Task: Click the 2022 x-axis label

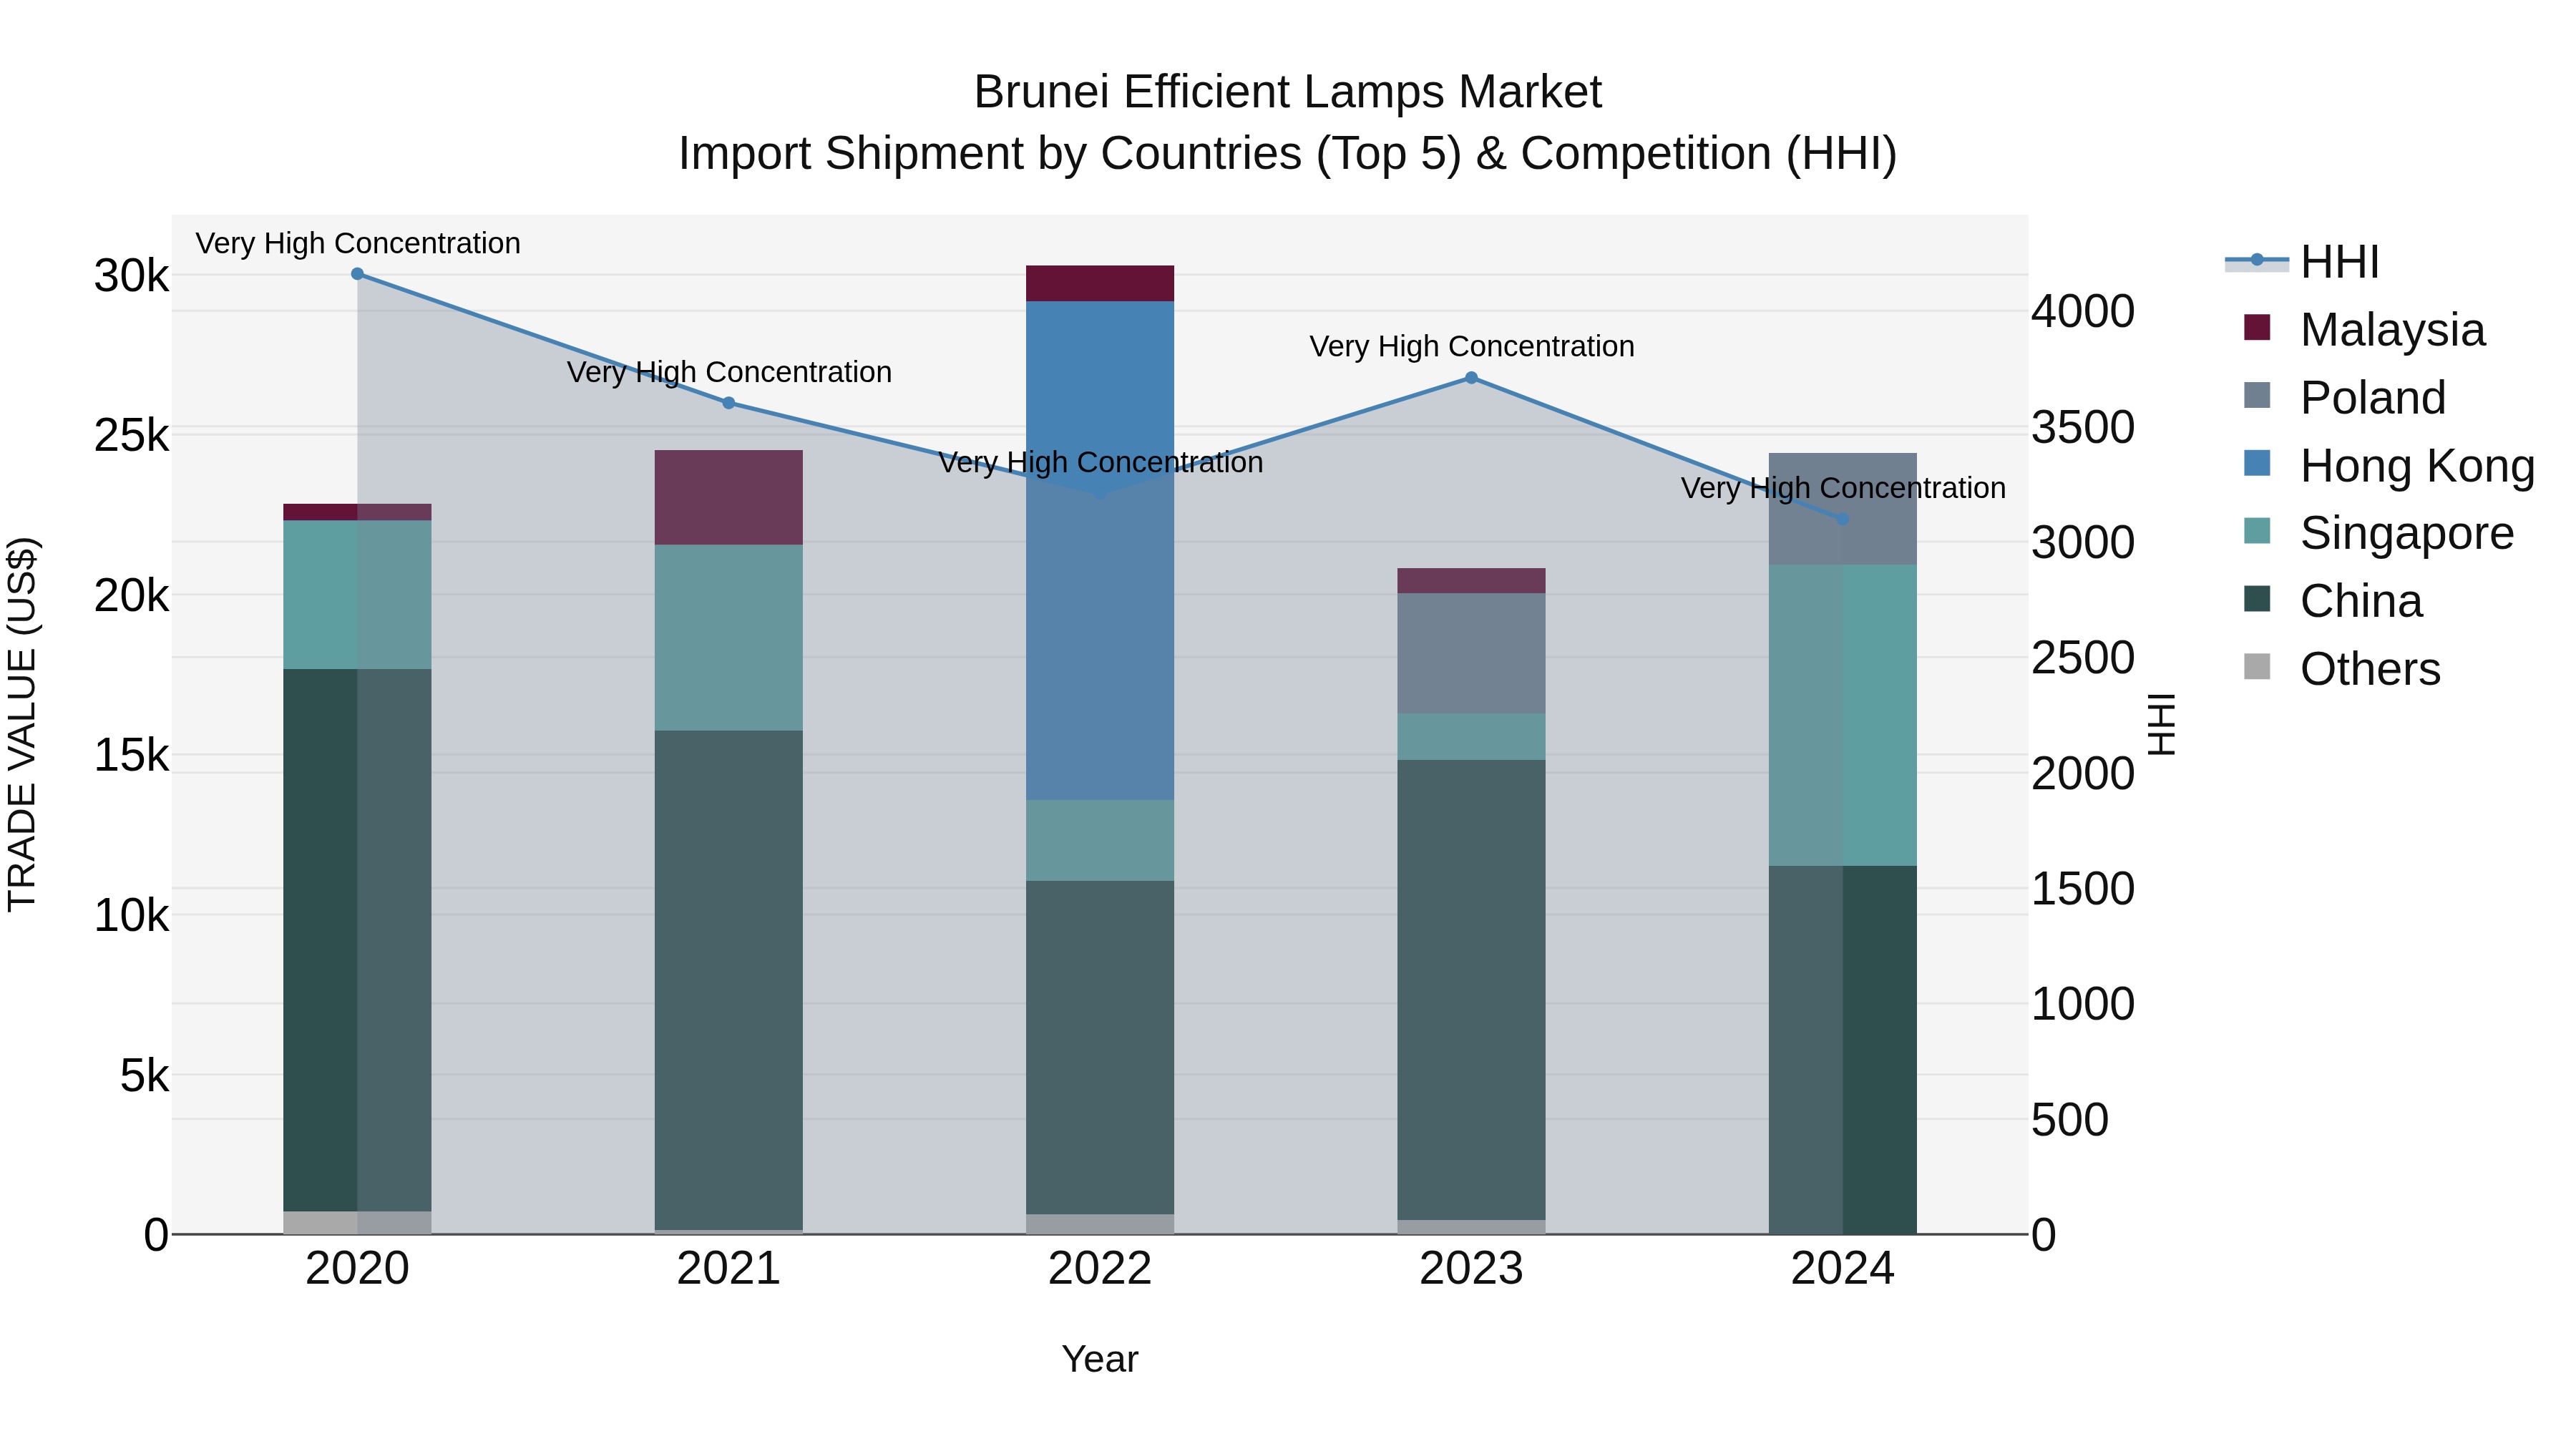Action: [x=1100, y=1269]
